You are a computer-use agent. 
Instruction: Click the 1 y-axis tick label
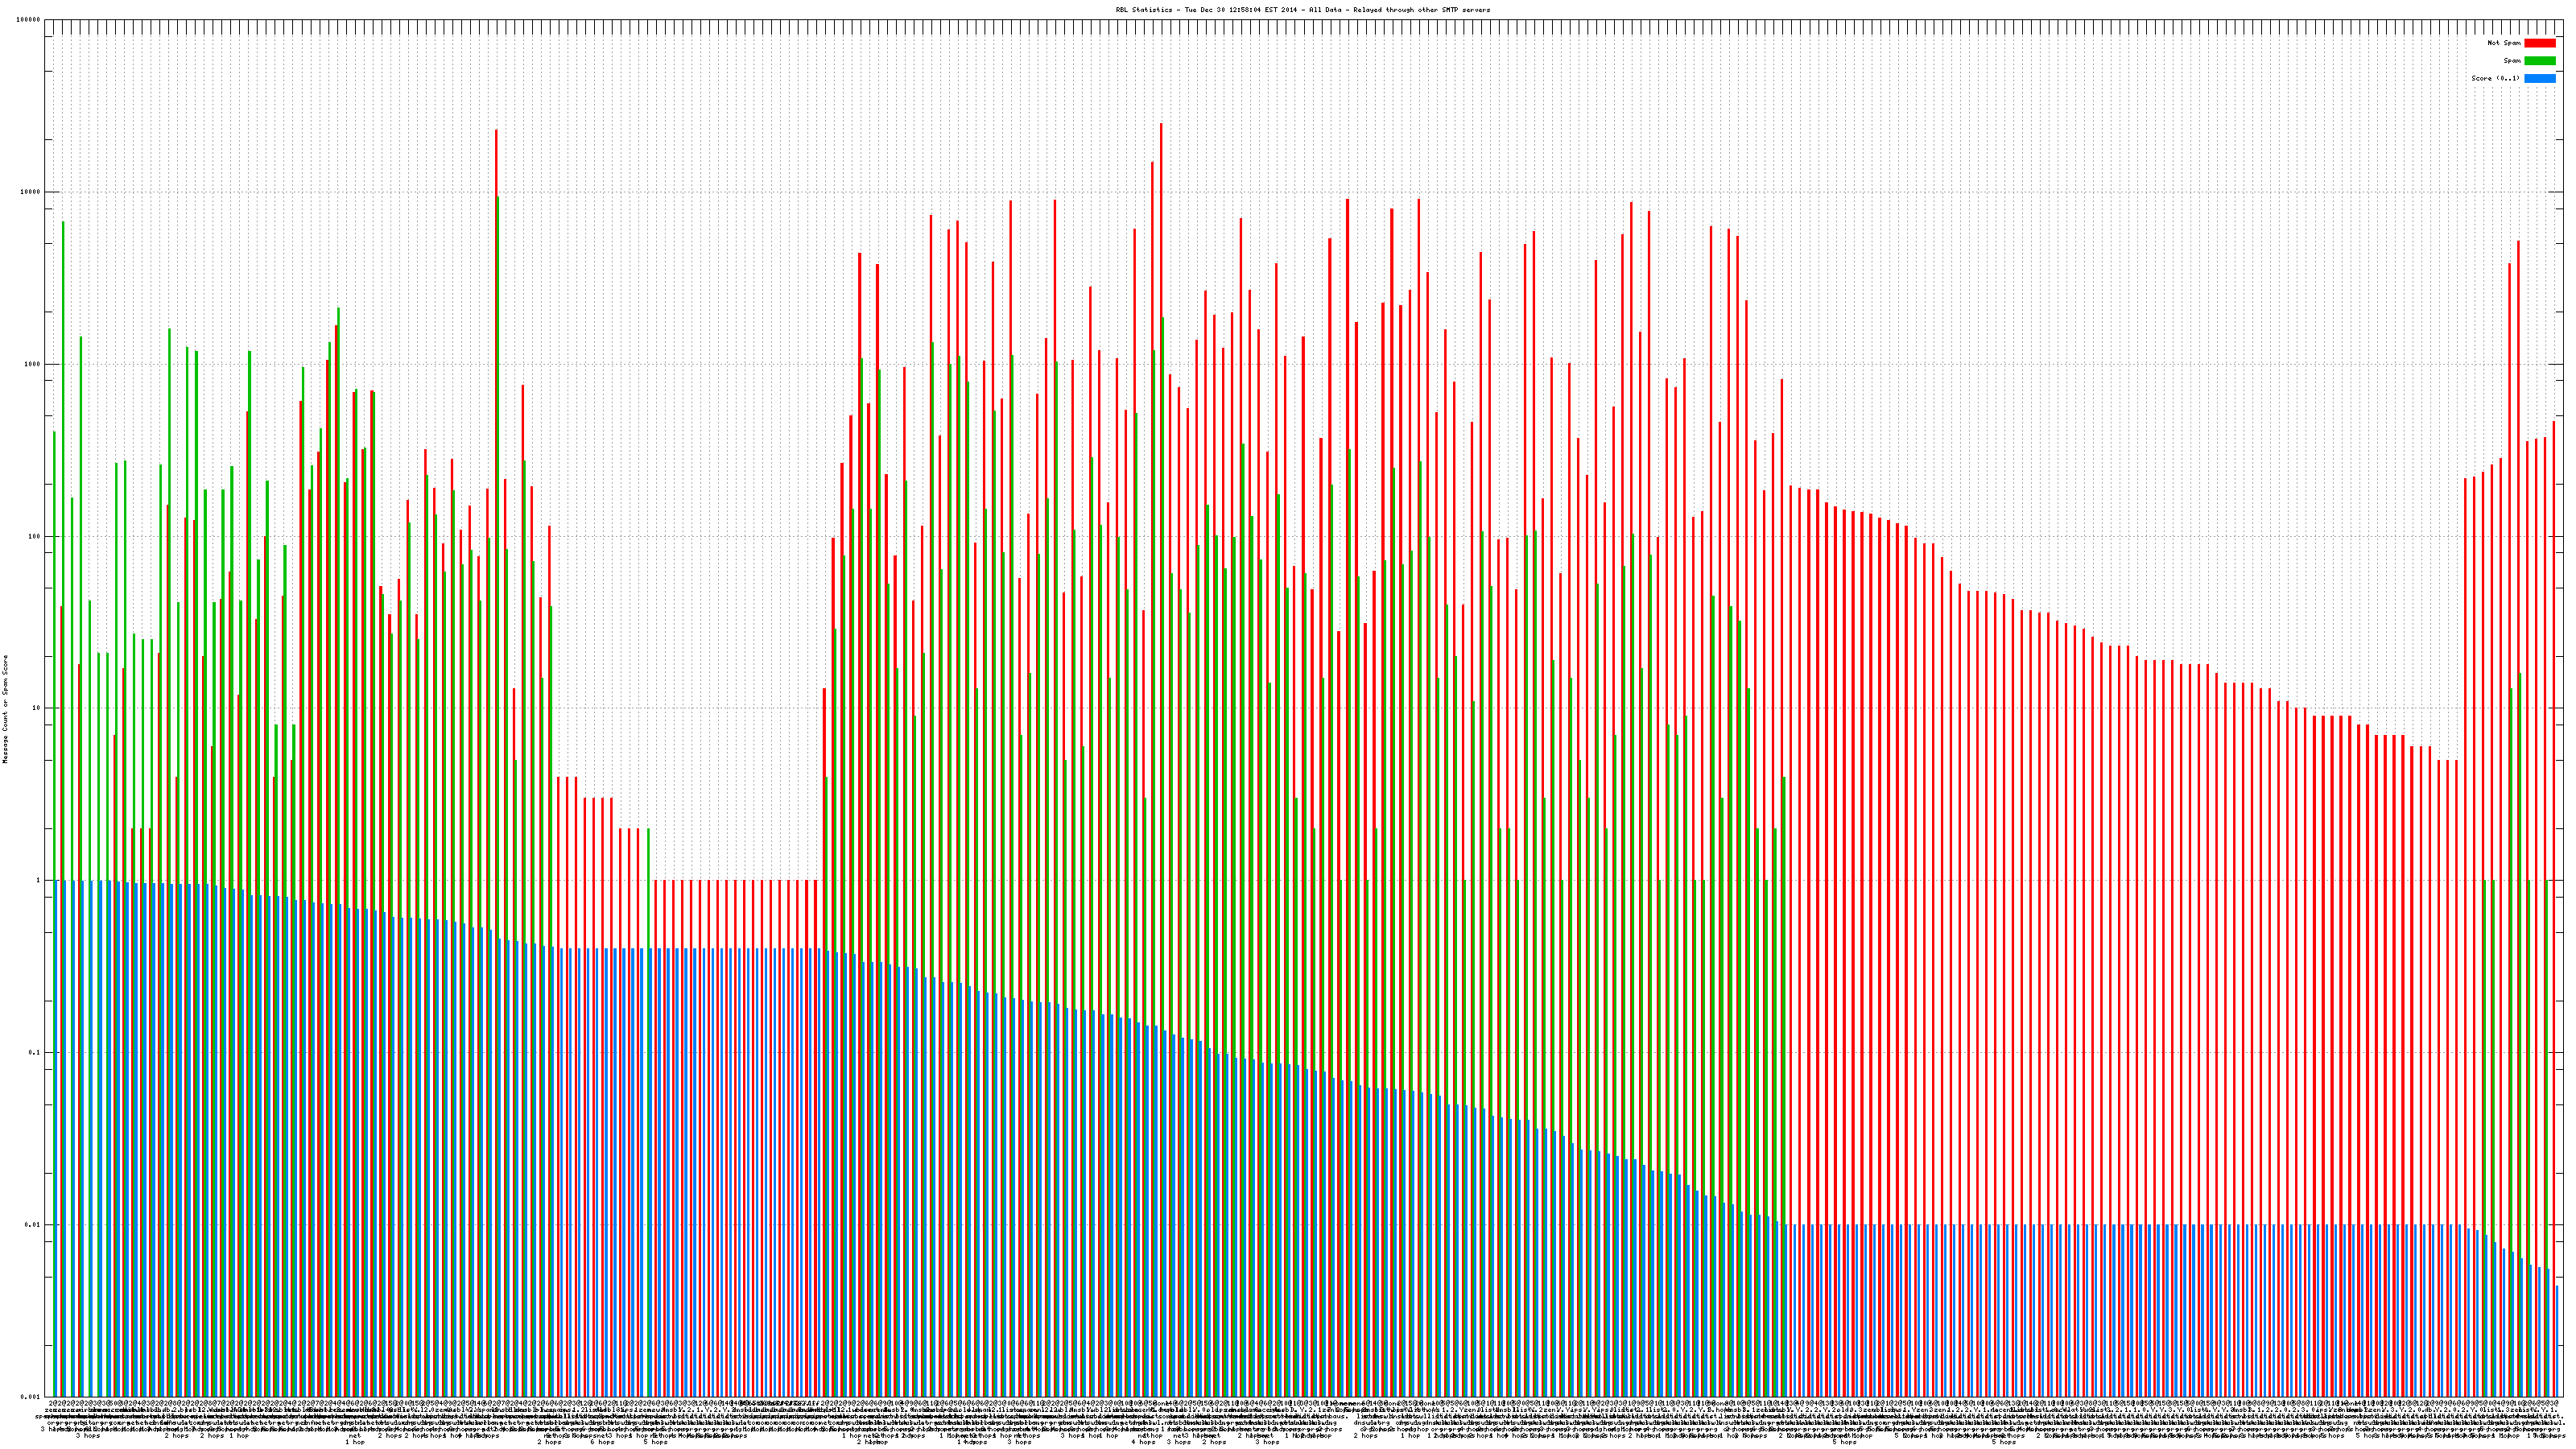[39, 880]
